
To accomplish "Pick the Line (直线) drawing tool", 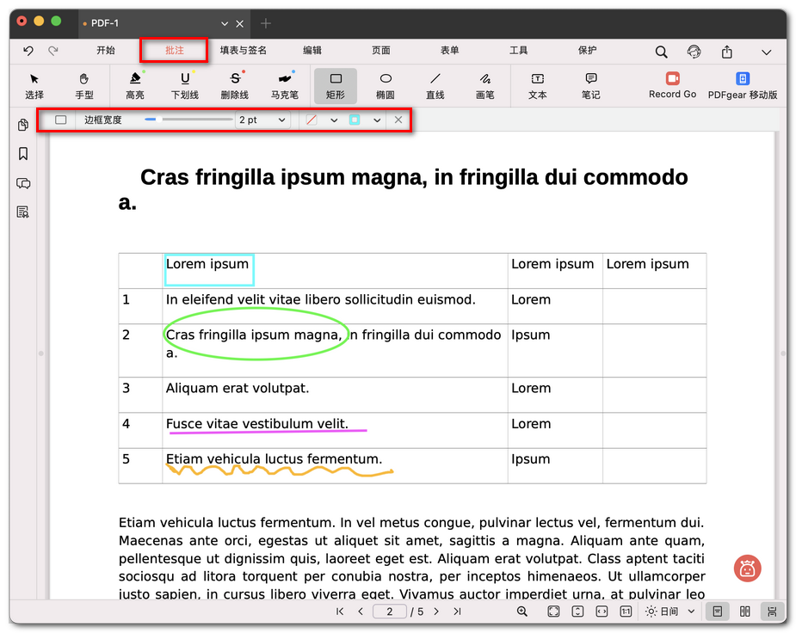I will (x=435, y=85).
